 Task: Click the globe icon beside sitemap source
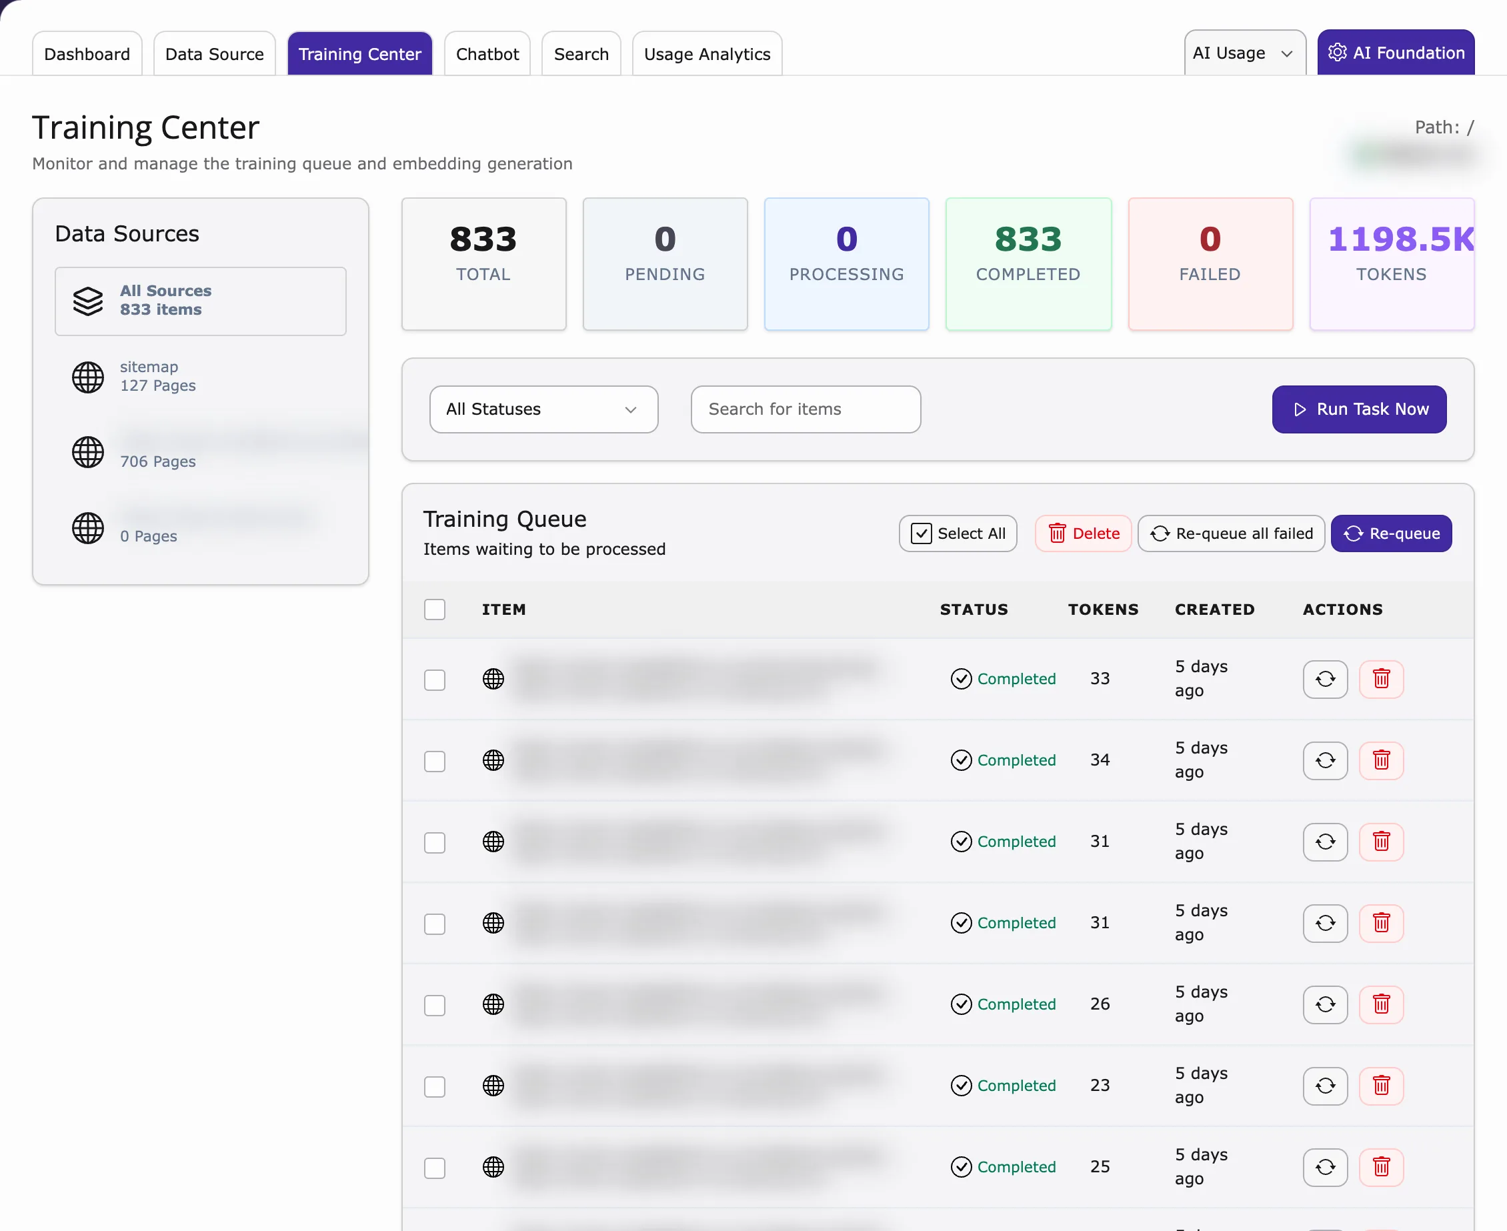[x=88, y=377]
